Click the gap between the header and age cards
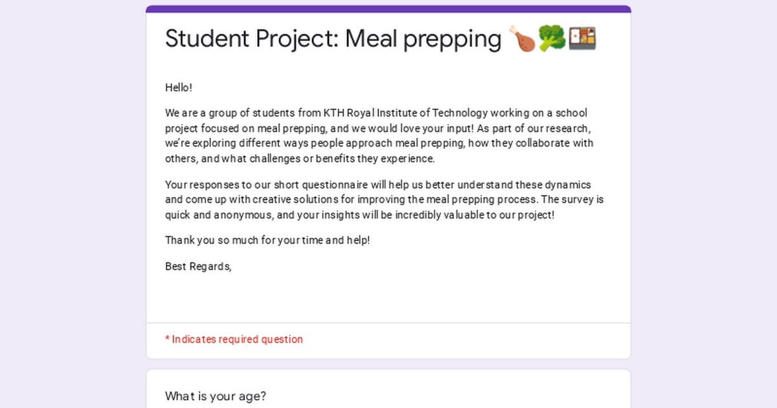Viewport: 777px width, 408px height. point(388,364)
